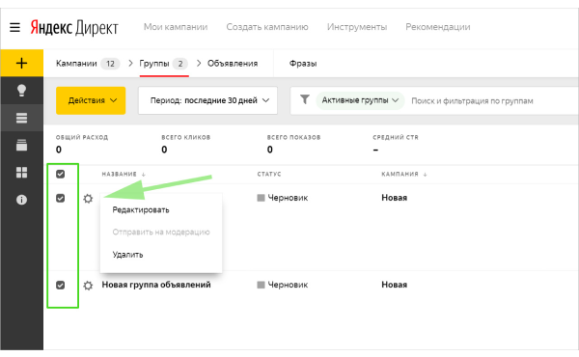Select Удалить in the context menu
Screen dimensions: 579x357
click(x=127, y=255)
